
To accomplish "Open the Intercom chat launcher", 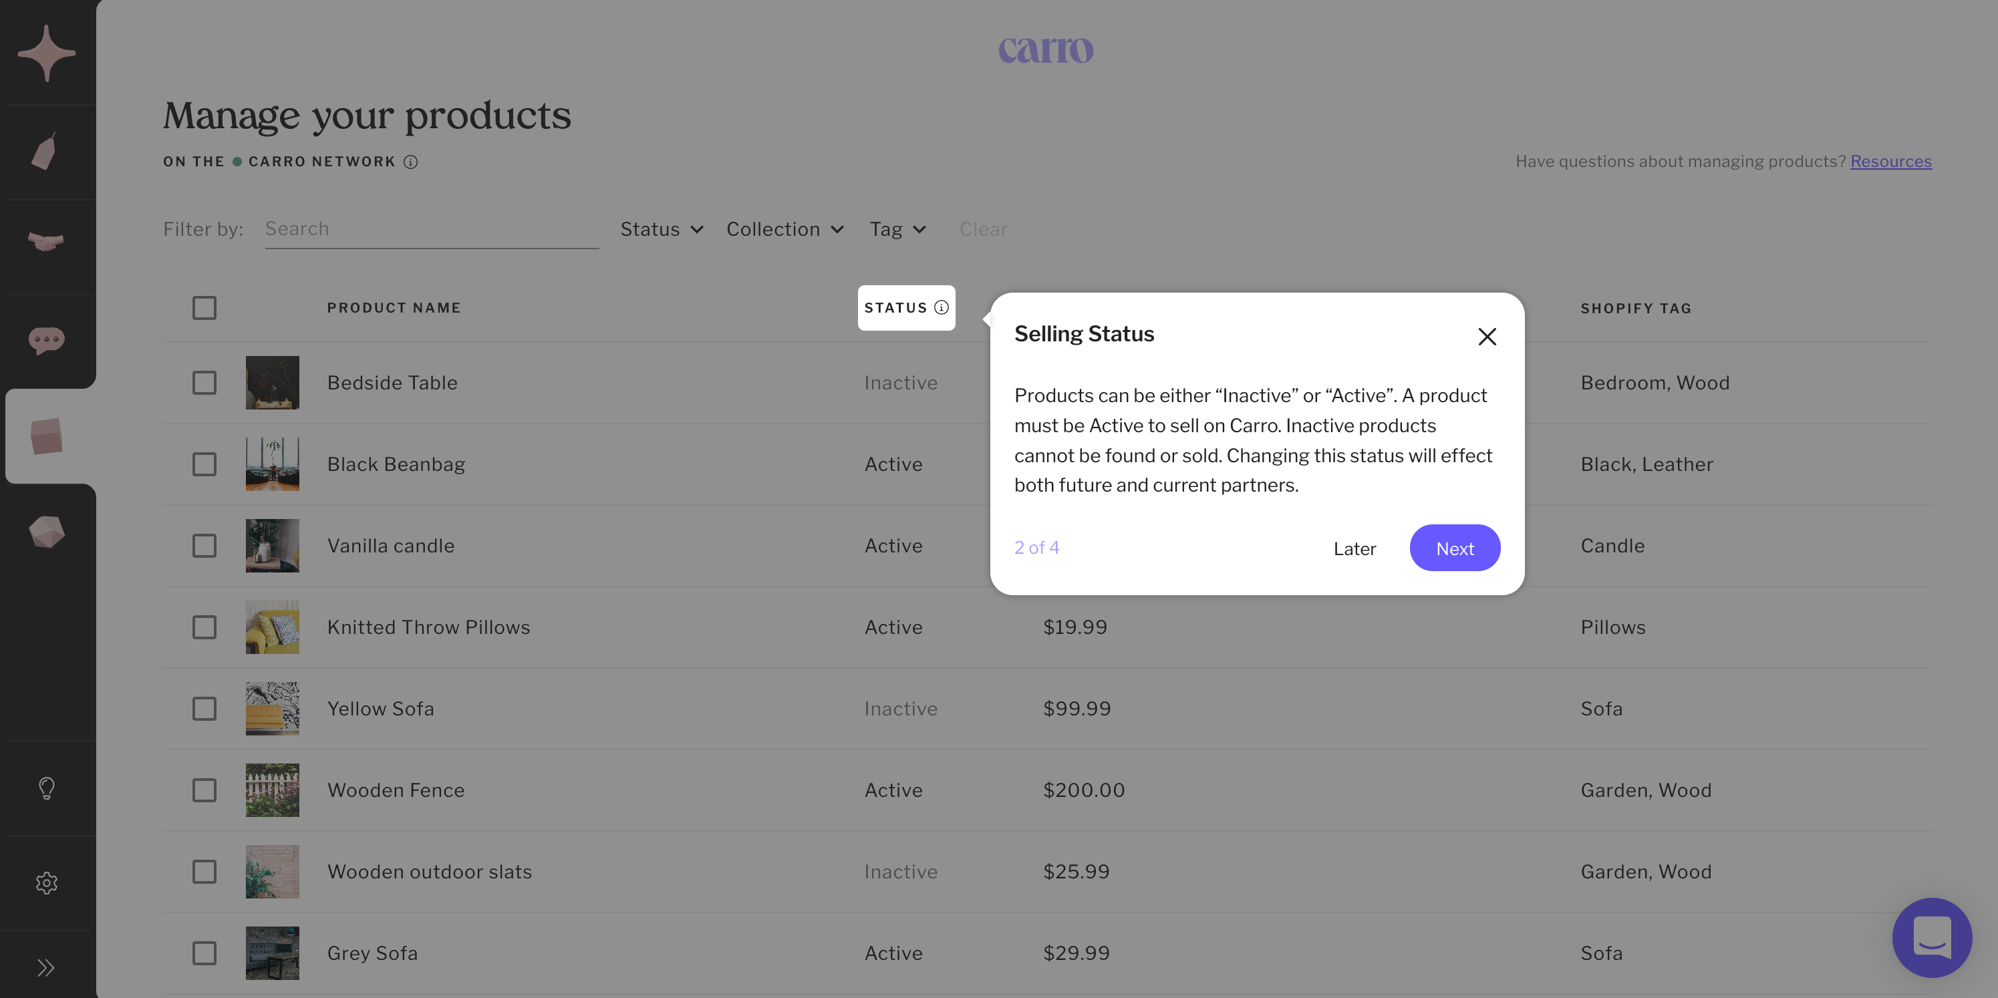I will (x=1931, y=937).
